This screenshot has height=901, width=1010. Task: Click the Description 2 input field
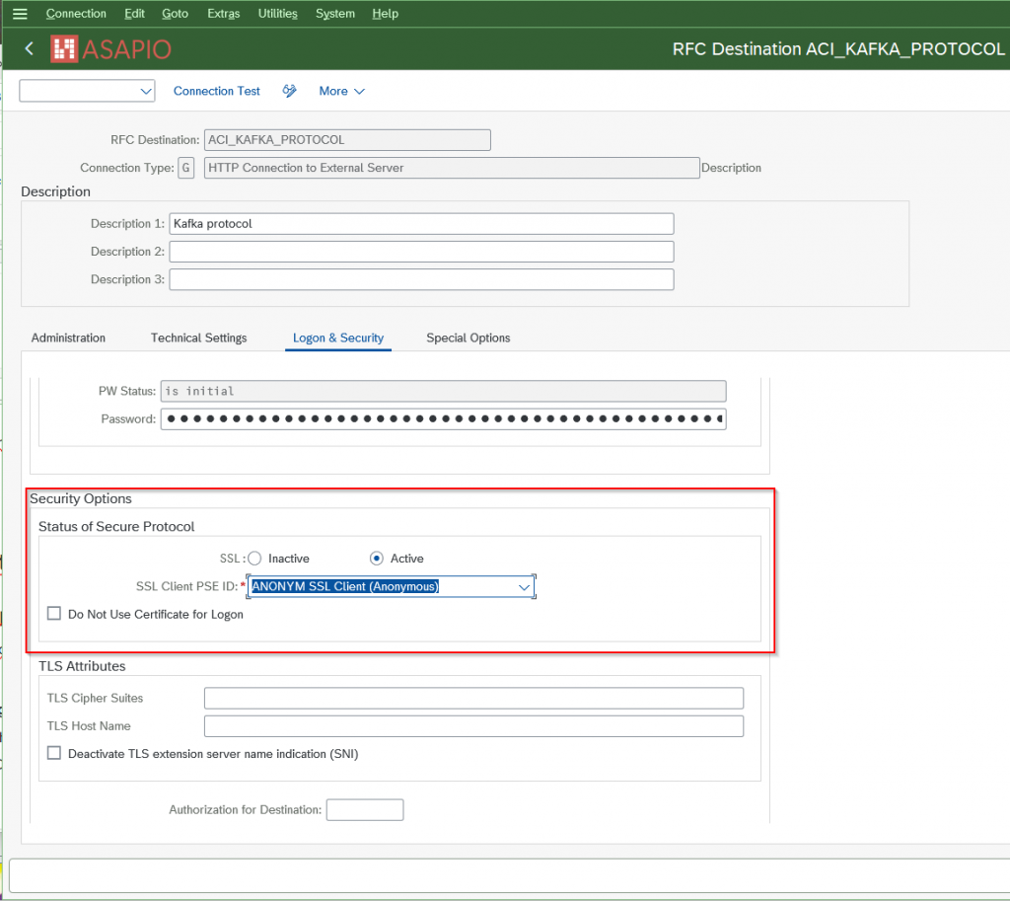(x=421, y=252)
